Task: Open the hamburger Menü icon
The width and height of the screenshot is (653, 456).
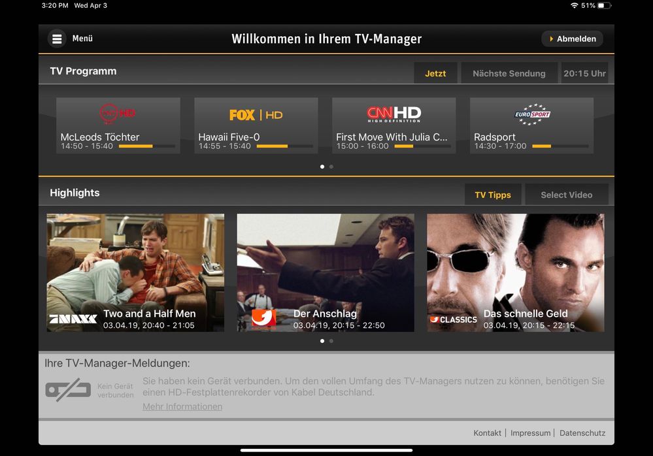Action: (57, 39)
